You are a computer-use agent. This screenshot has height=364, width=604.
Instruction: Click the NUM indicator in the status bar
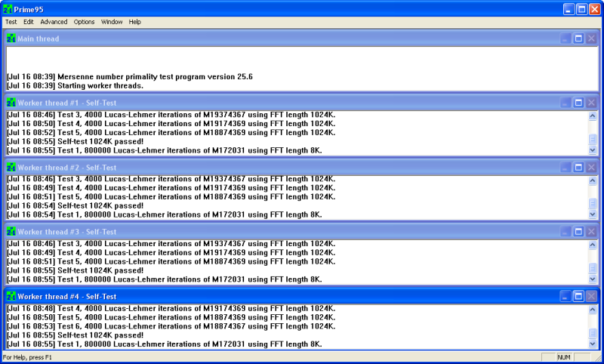click(x=564, y=357)
